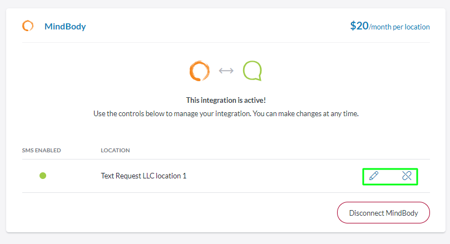Screen dimensions: 450x244
Task: Select the LOCATION column header
Action: pyautogui.click(x=115, y=150)
